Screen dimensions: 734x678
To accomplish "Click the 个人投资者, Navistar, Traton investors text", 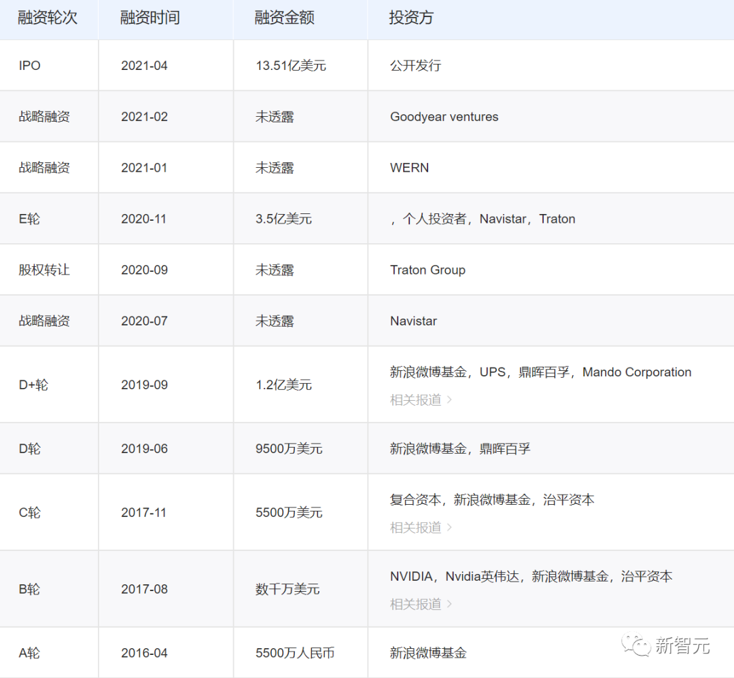I will [x=483, y=219].
